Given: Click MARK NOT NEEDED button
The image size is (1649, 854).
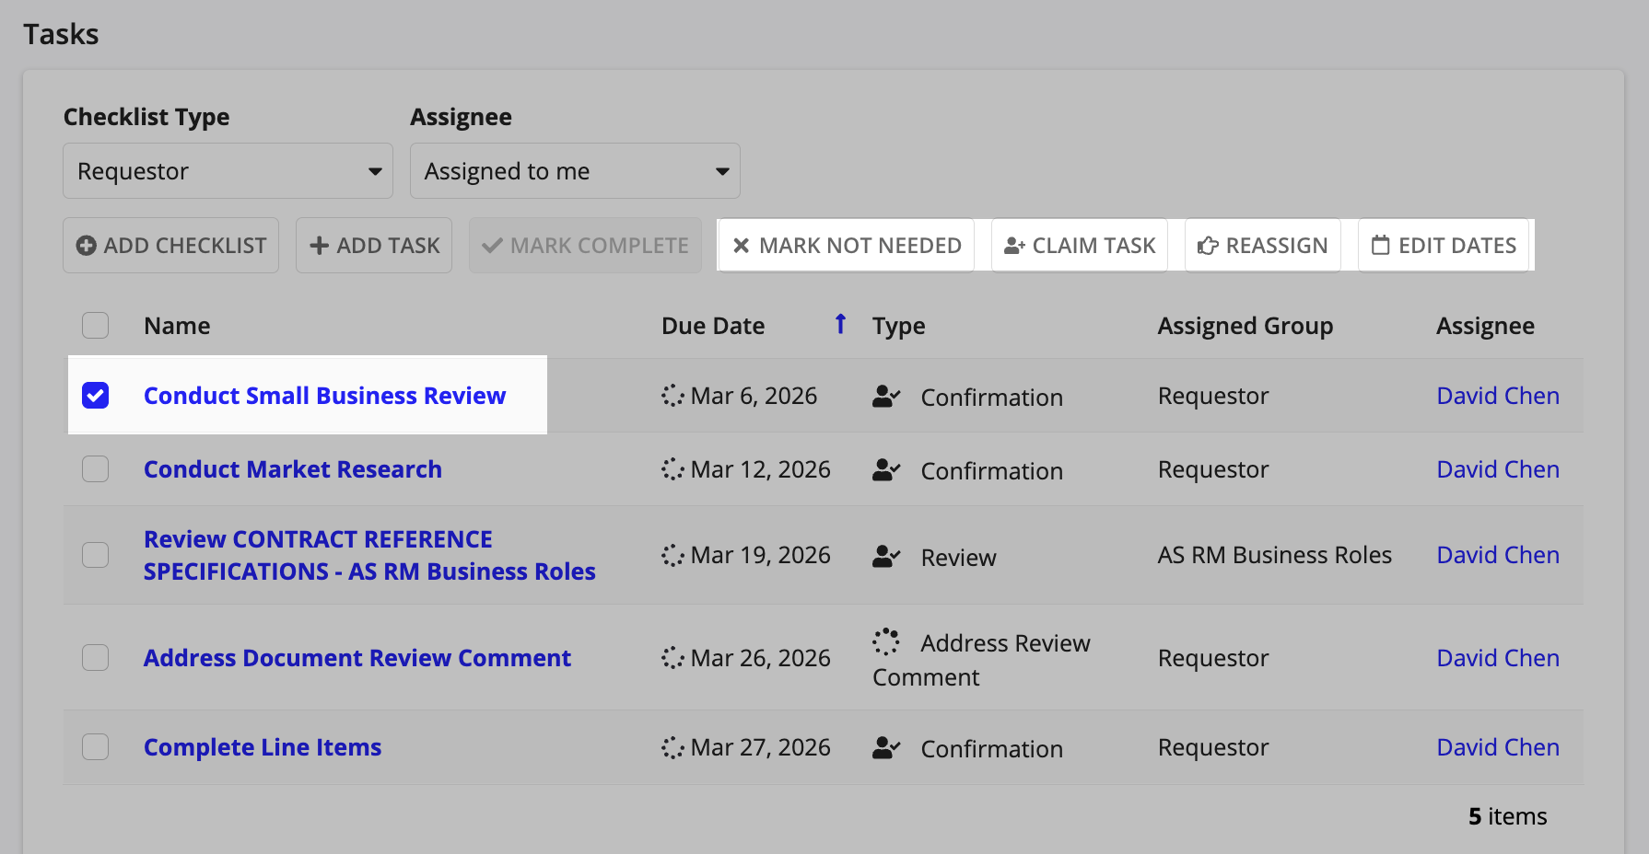Looking at the screenshot, I should 846,245.
